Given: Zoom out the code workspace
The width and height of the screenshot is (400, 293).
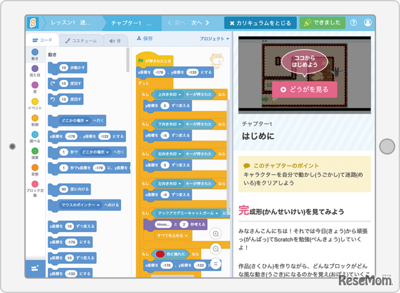Looking at the screenshot, I should tap(216, 249).
